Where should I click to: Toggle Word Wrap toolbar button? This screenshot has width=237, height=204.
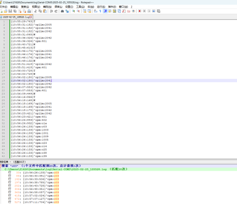pyautogui.click(x=95, y=11)
